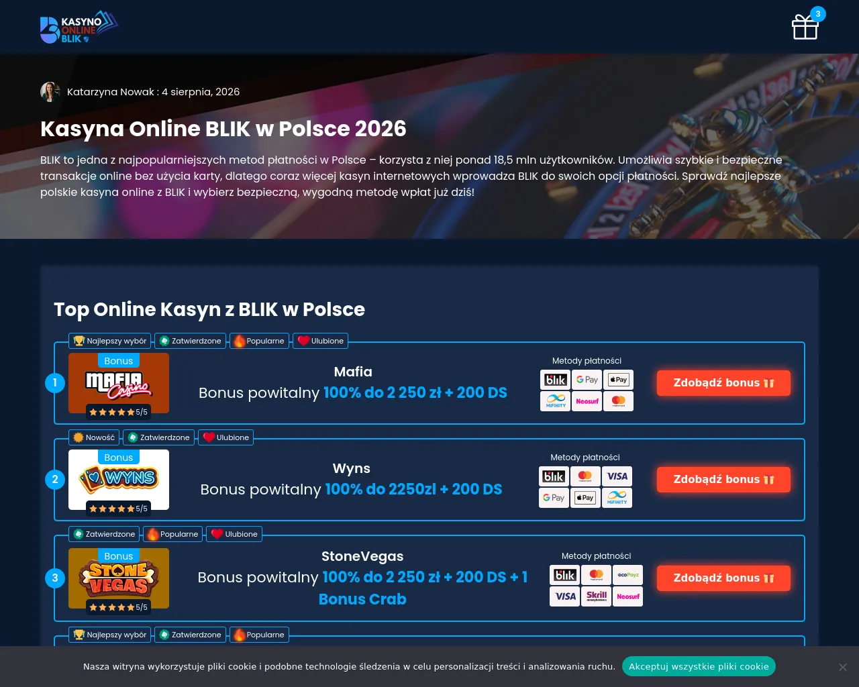859x687 pixels.
Task: Click the 'Popularne' badge above StoneVegas
Action: click(x=172, y=534)
